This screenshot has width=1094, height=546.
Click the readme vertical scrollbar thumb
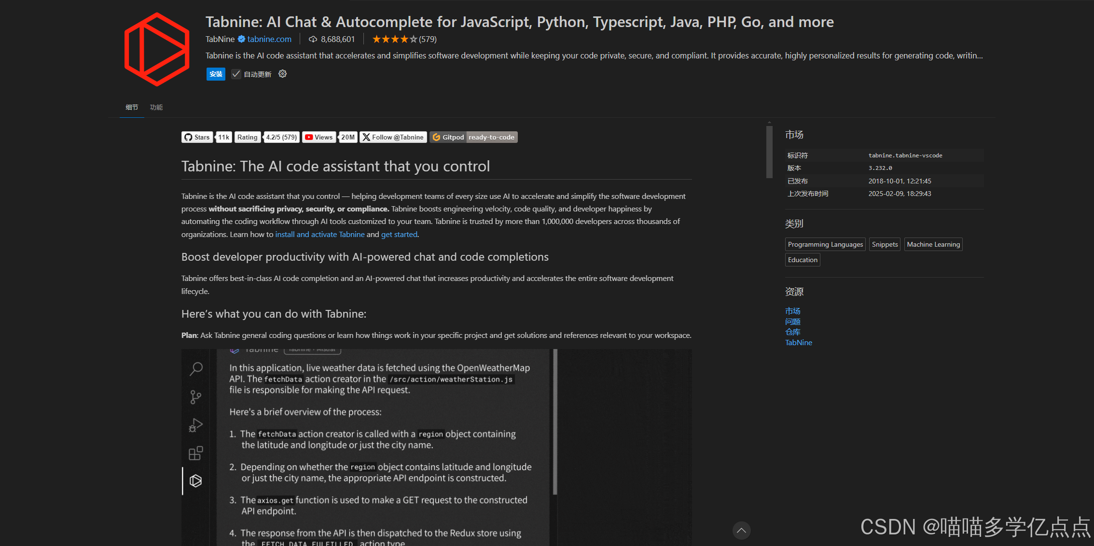[769, 152]
